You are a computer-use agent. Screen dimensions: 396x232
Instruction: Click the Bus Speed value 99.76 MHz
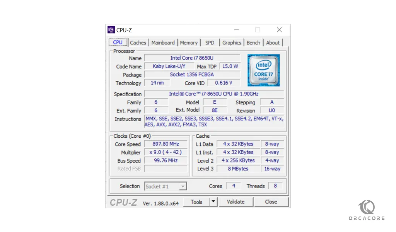point(166,160)
